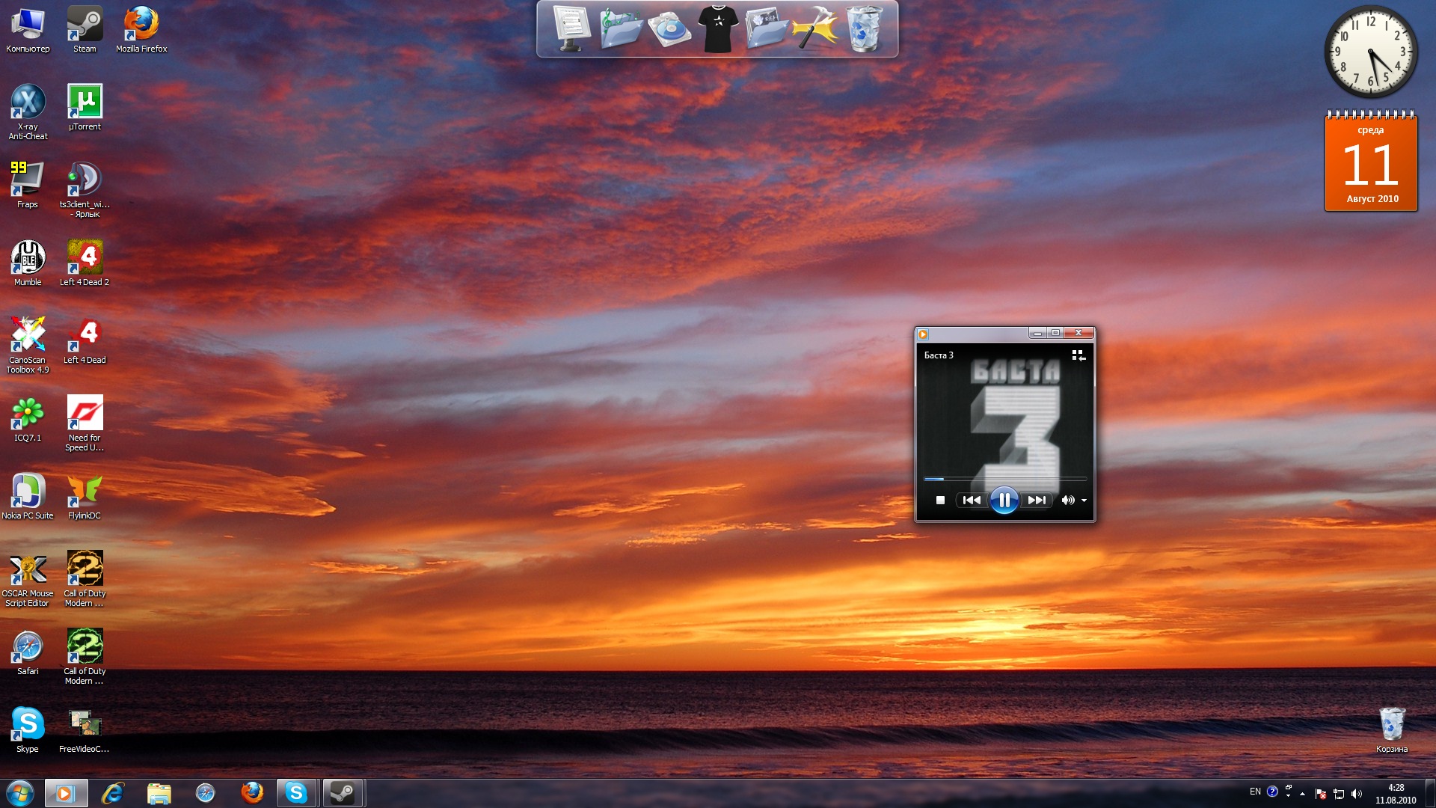This screenshot has width=1436, height=808.
Task: Switch player to Library view
Action: coord(1078,355)
